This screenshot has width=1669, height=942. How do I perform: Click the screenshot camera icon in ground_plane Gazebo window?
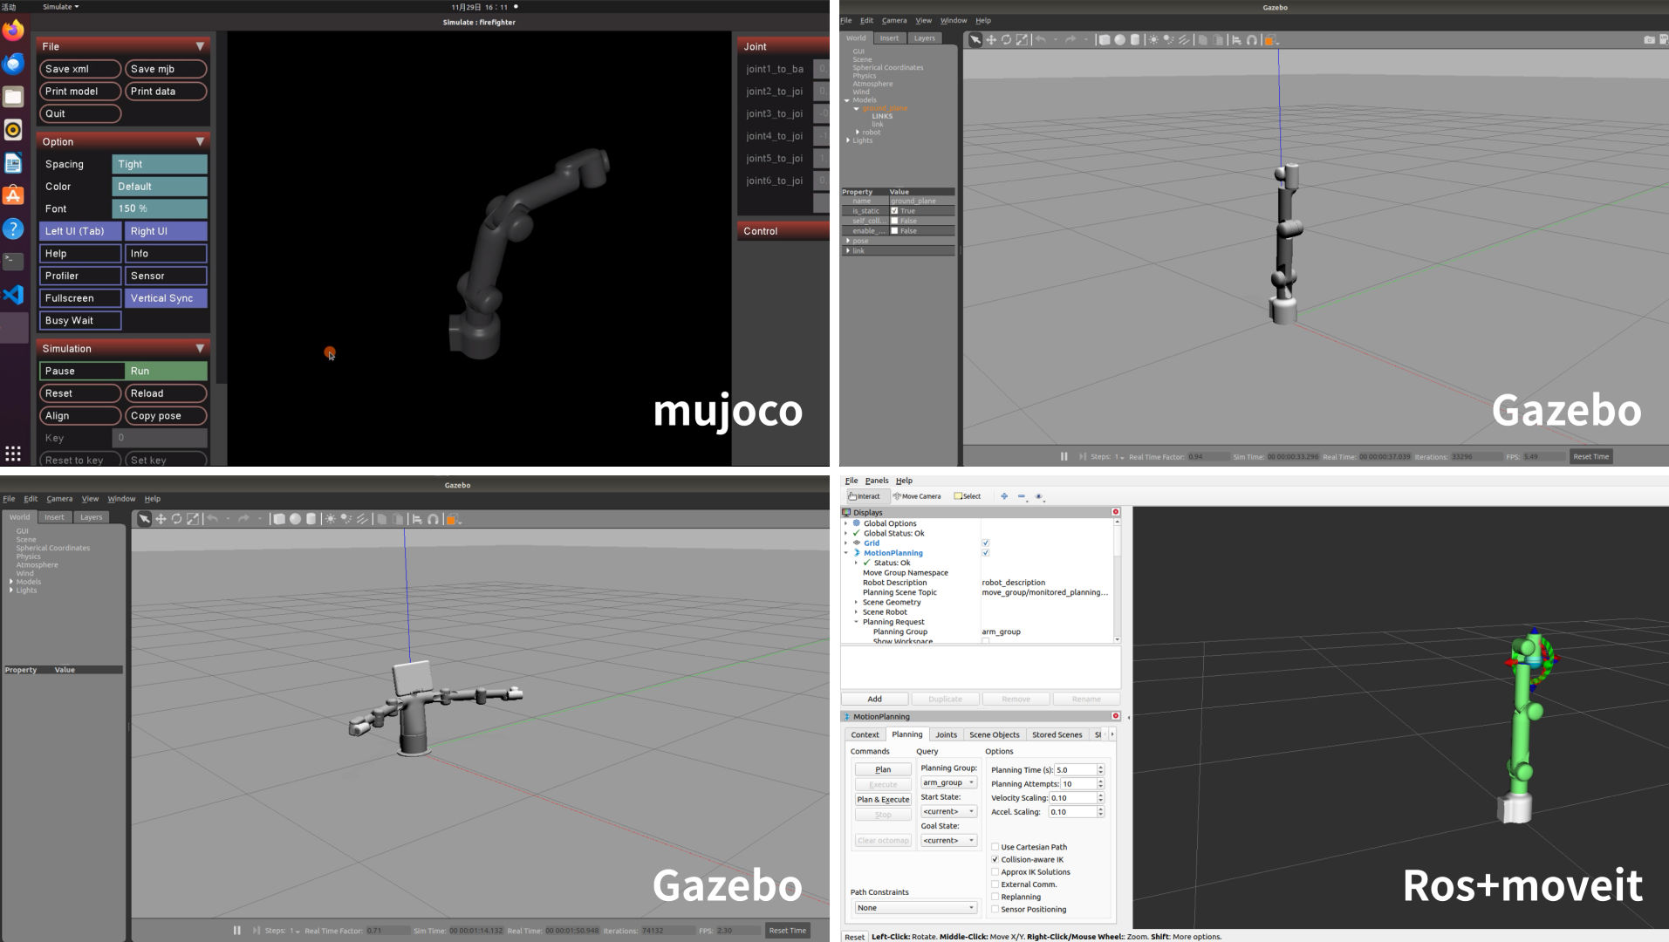(1649, 39)
